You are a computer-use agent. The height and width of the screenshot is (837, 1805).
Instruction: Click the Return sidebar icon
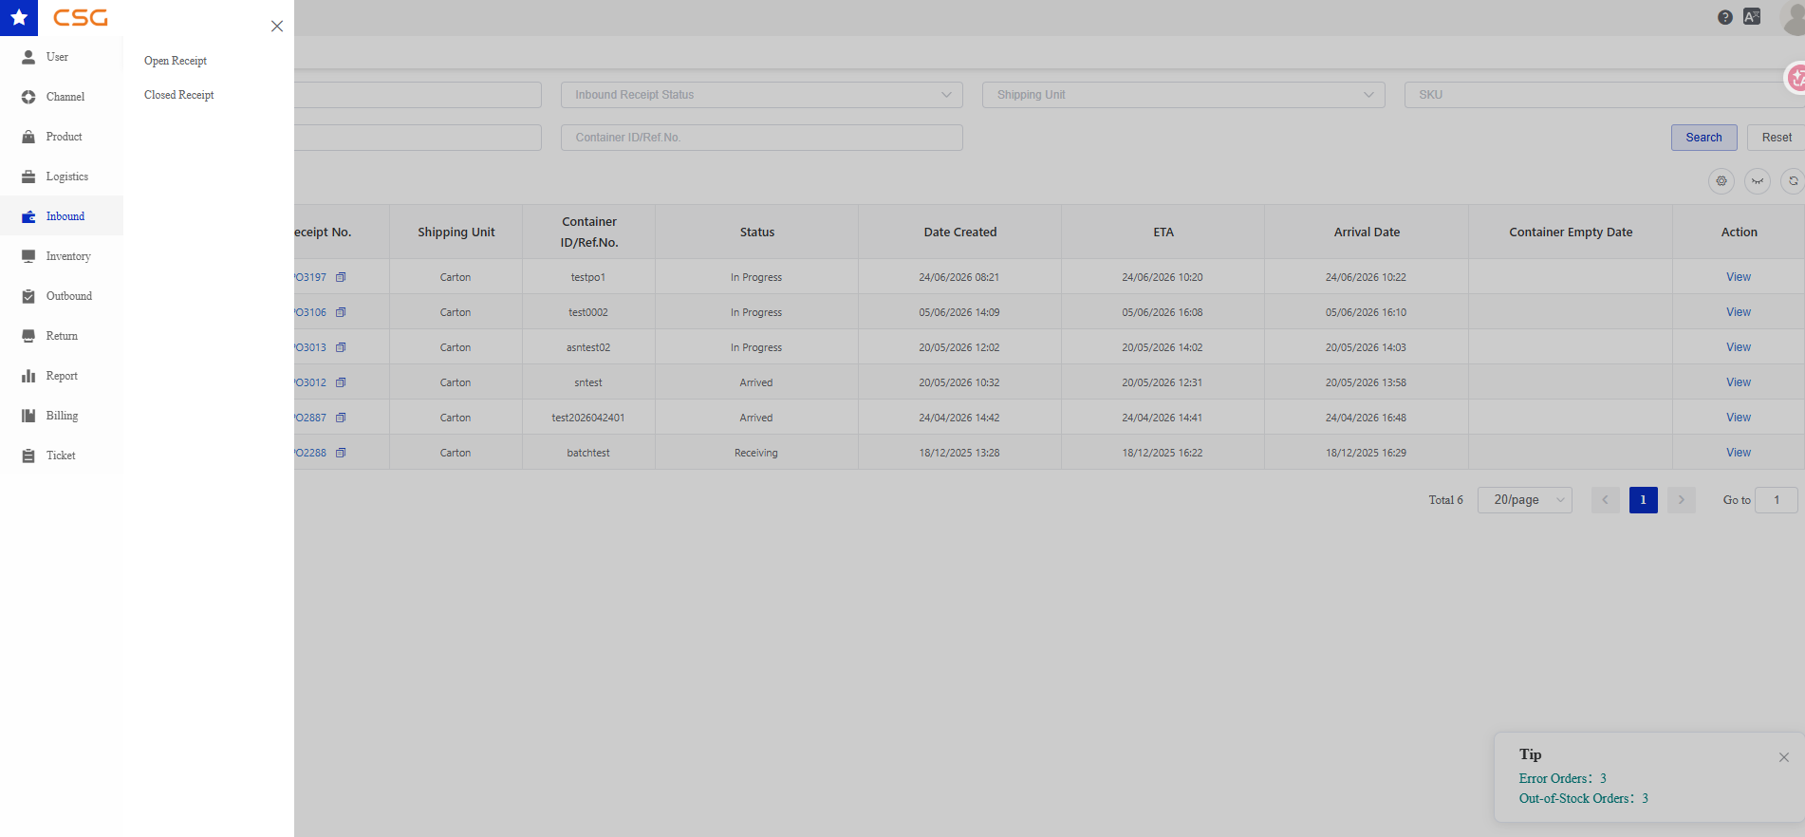(x=28, y=336)
